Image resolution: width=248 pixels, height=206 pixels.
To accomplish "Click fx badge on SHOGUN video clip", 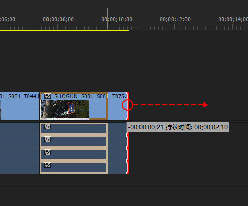I will [48, 96].
